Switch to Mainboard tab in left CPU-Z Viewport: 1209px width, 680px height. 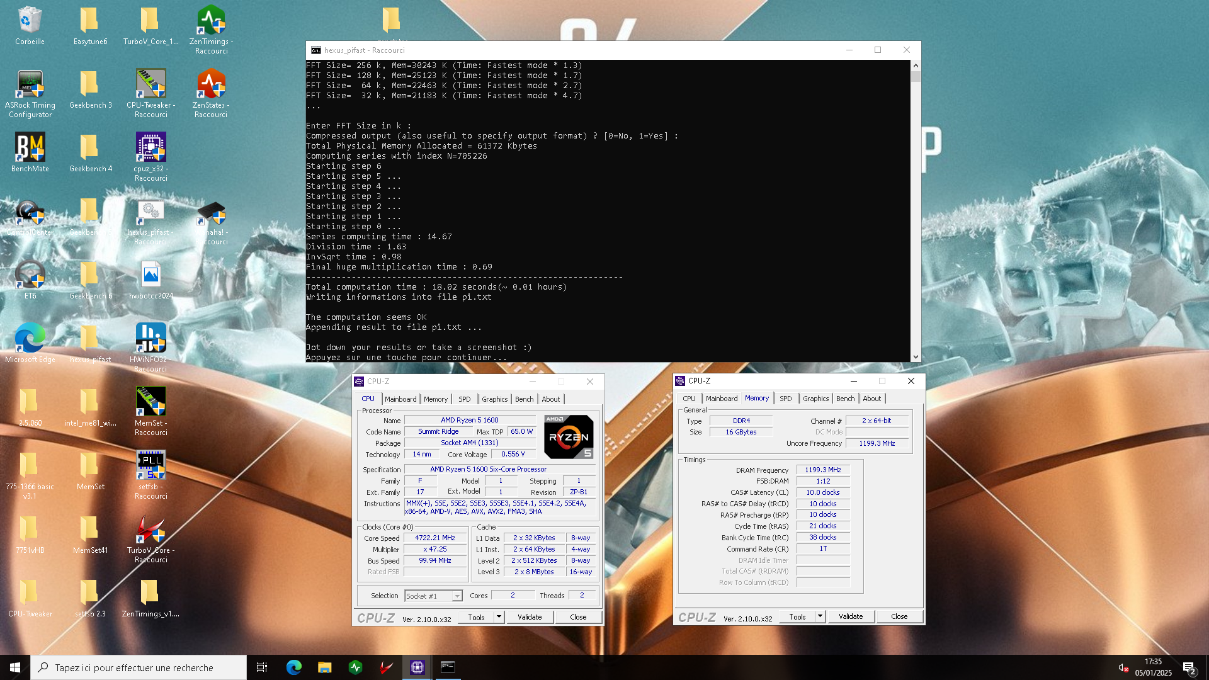pyautogui.click(x=400, y=399)
